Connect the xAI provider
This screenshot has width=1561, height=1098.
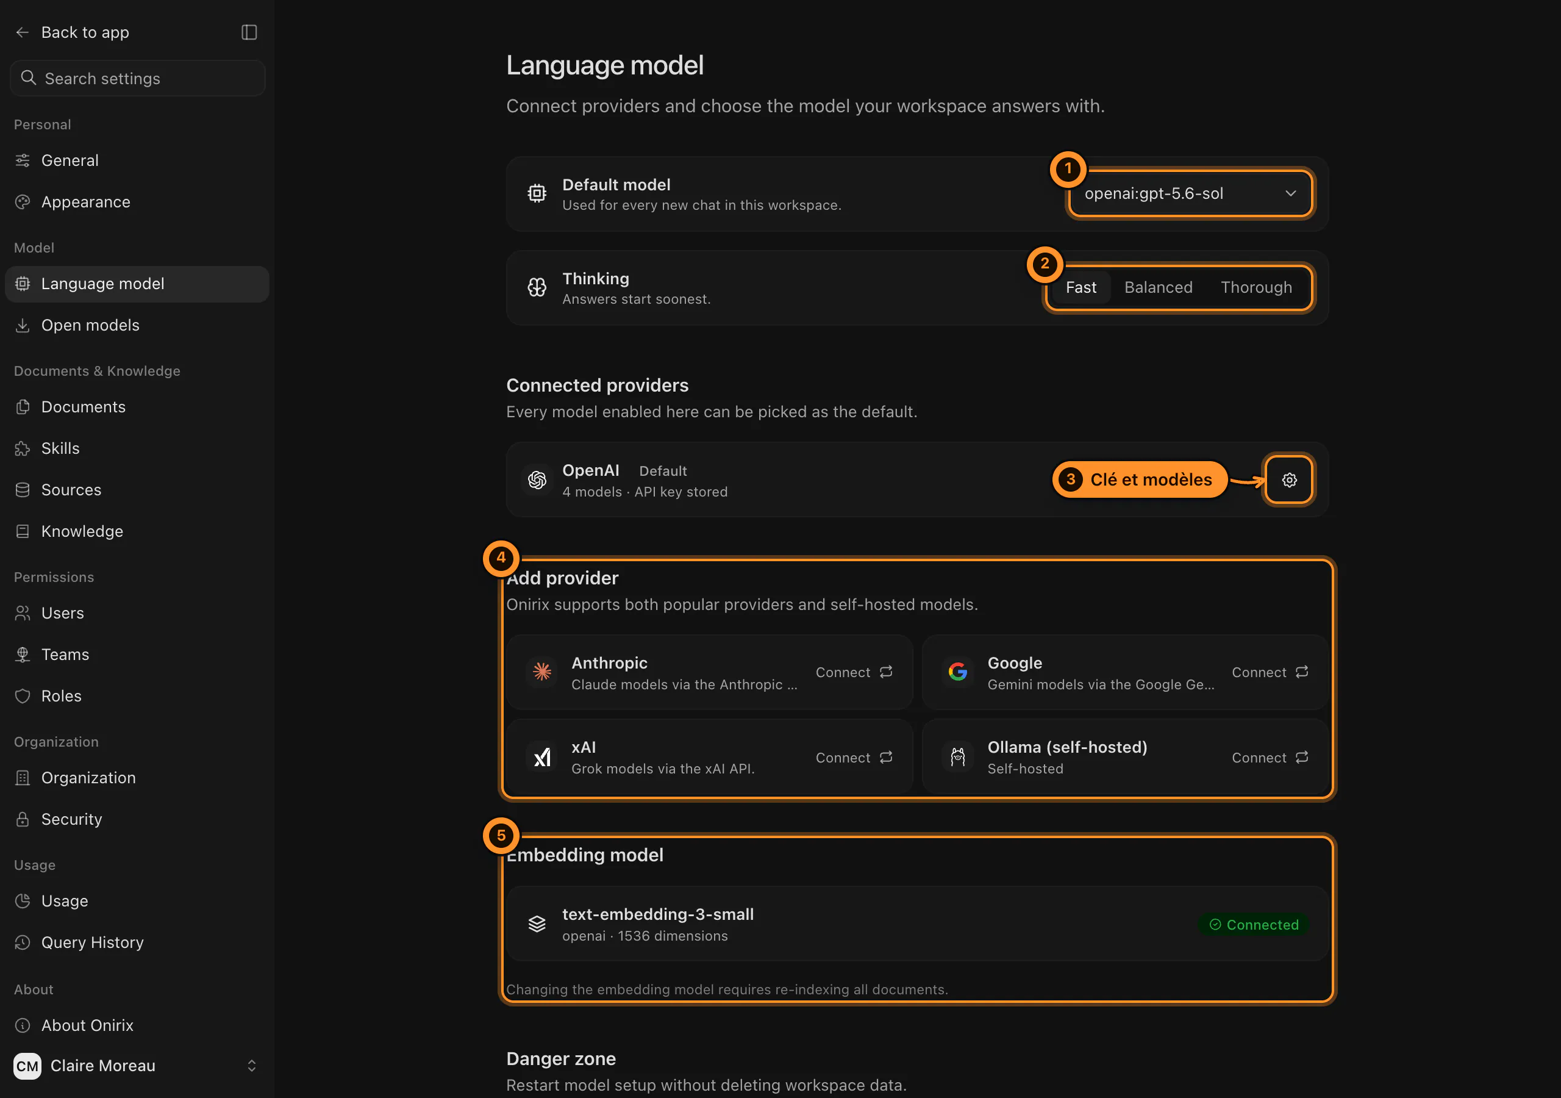pyautogui.click(x=854, y=757)
